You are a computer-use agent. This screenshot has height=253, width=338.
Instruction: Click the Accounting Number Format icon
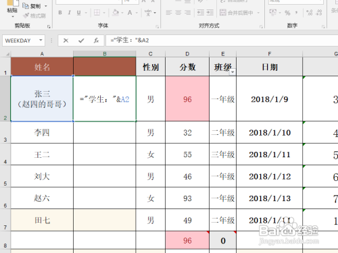[273, 13]
